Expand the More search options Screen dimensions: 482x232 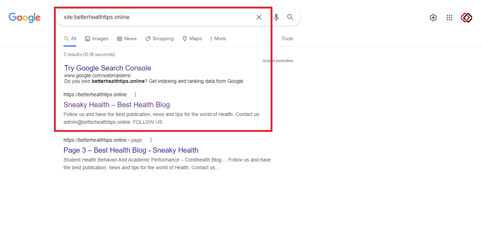click(x=218, y=39)
